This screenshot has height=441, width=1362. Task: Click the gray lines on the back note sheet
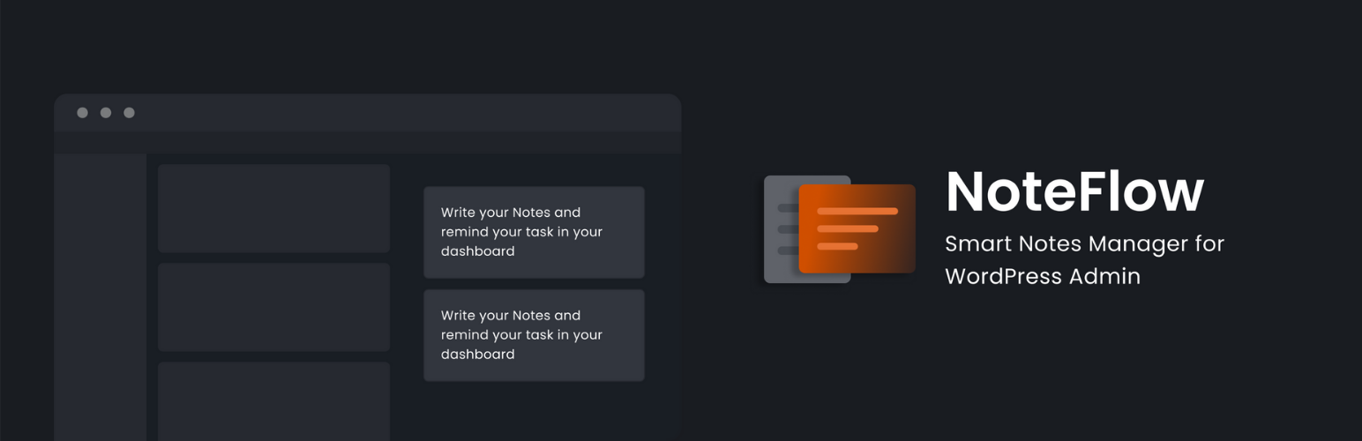[788, 230]
